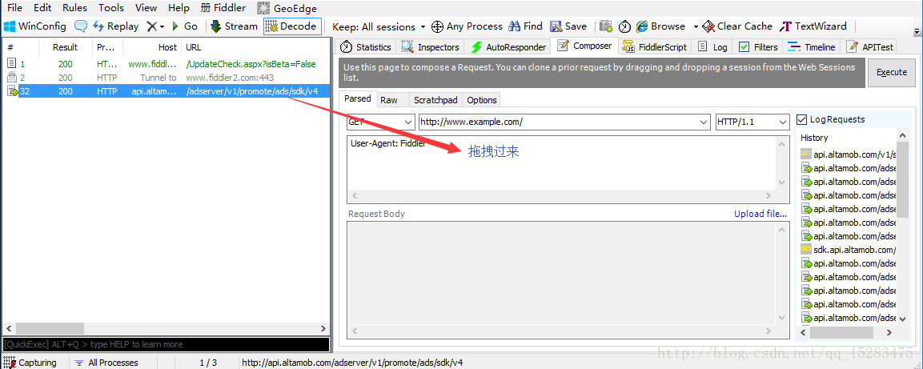This screenshot has width=923, height=369.
Task: Click Any Process target icon
Action: pyautogui.click(x=467, y=26)
